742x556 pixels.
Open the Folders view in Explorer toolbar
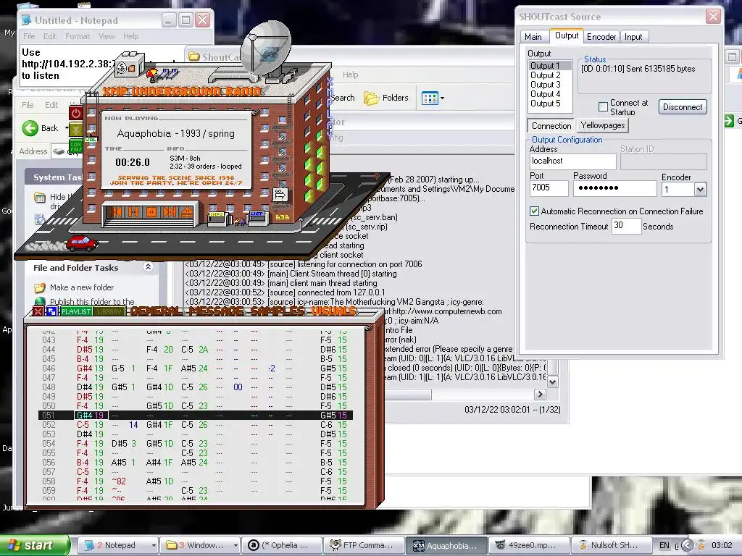[386, 98]
